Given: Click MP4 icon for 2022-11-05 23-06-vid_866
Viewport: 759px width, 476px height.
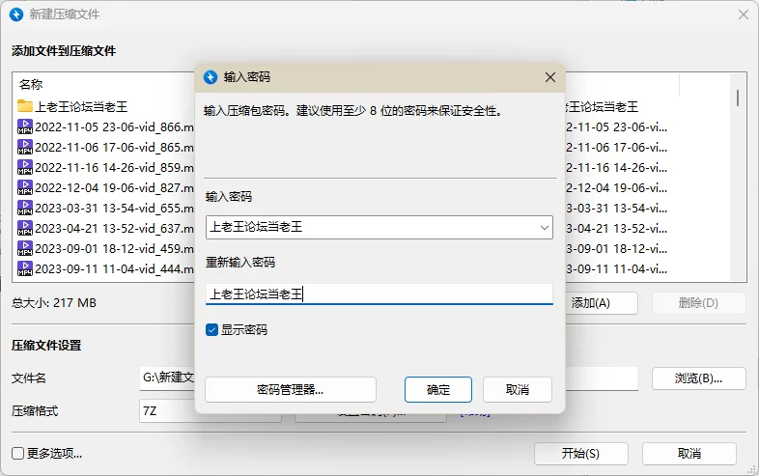Looking at the screenshot, I should 25,126.
